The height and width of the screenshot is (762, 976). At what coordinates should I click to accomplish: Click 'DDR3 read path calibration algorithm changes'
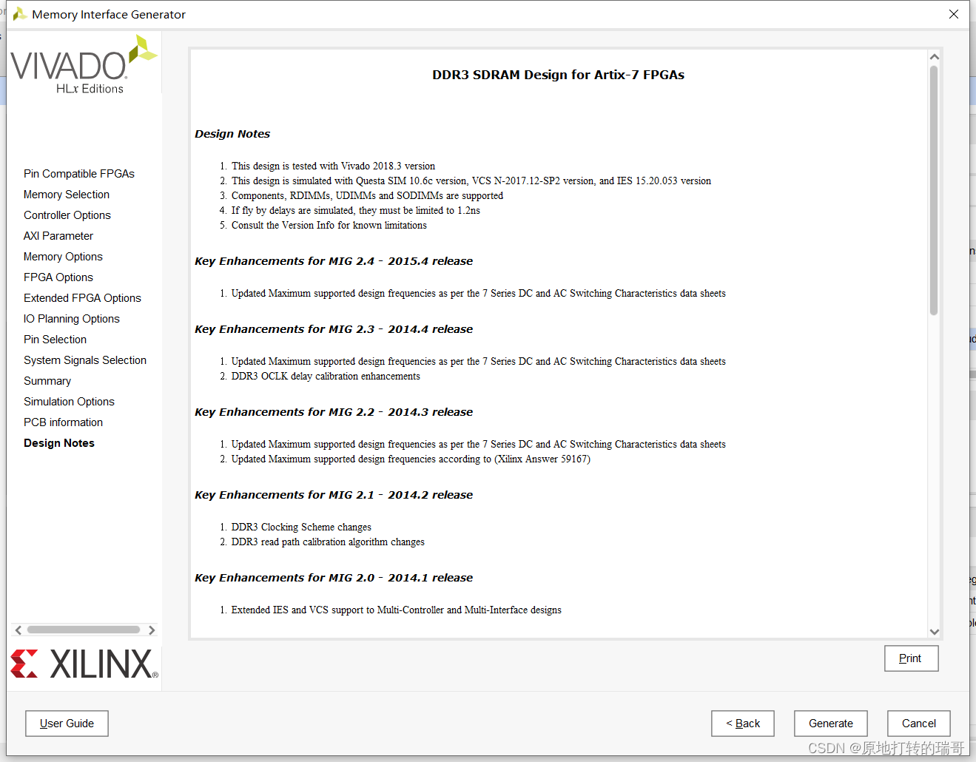point(328,542)
